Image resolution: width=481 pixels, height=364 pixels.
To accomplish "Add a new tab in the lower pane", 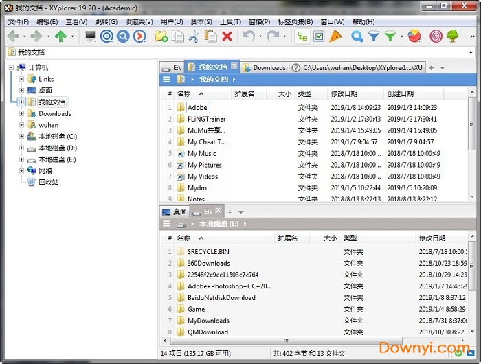I will (x=230, y=212).
